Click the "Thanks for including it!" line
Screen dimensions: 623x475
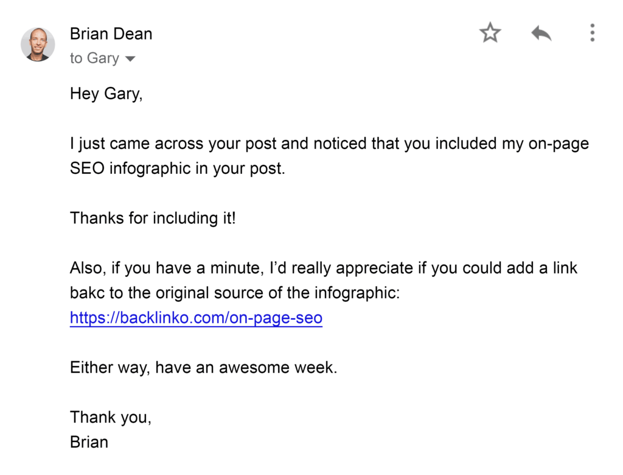pyautogui.click(x=153, y=218)
